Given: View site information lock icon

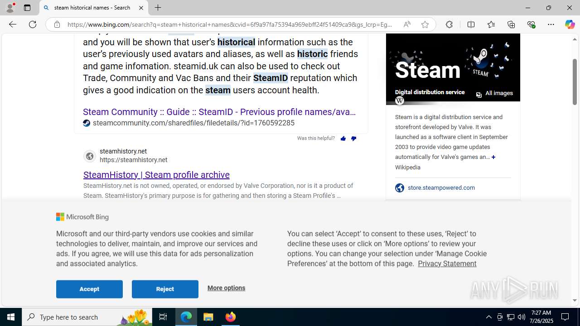Looking at the screenshot, I should pyautogui.click(x=57, y=24).
